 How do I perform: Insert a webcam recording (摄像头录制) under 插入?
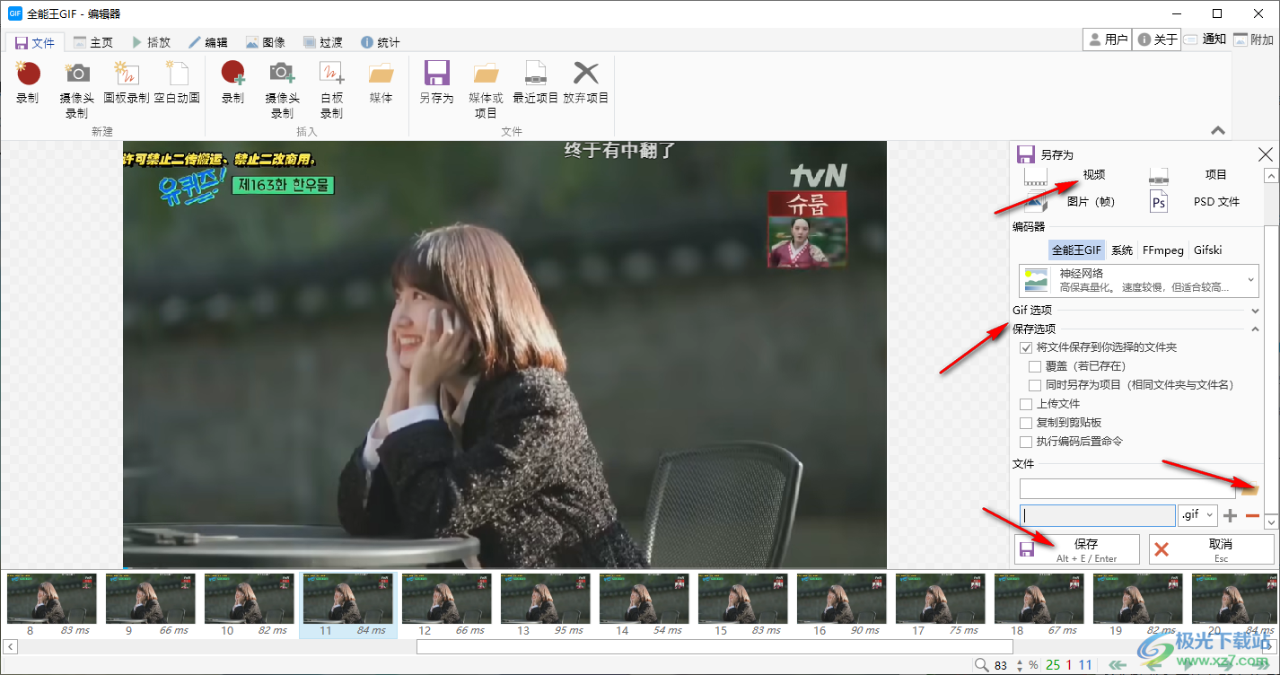283,90
